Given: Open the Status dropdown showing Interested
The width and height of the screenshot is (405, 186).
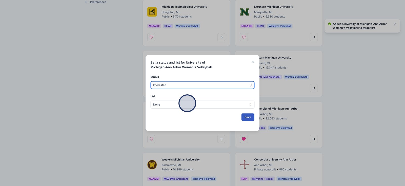Looking at the screenshot, I should 202,85.
